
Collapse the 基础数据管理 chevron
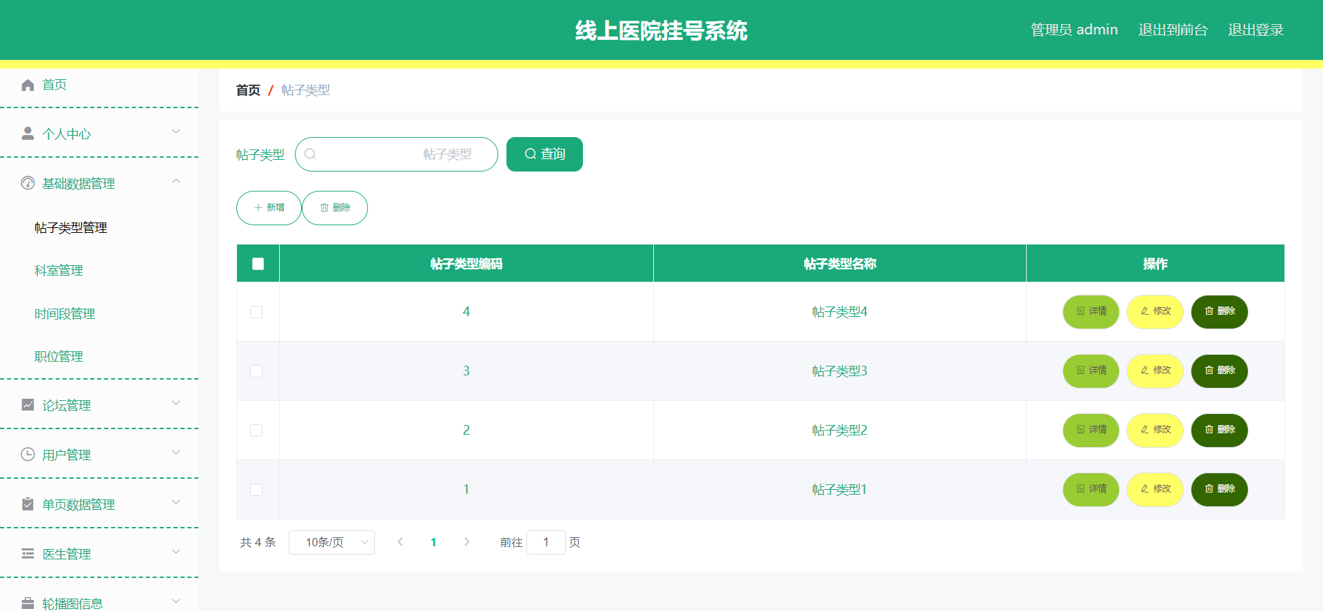tap(176, 181)
